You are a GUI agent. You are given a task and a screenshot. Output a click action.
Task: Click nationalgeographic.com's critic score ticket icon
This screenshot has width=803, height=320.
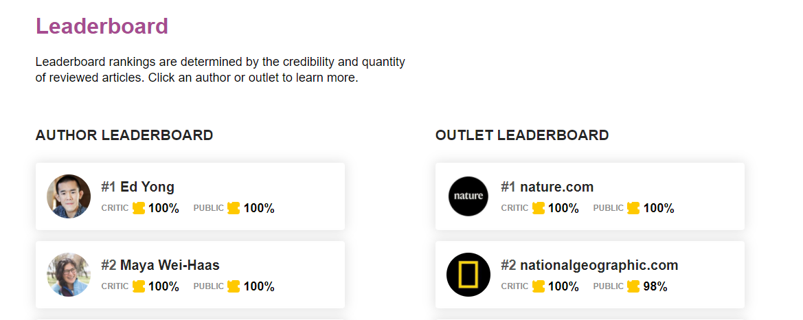click(x=539, y=286)
